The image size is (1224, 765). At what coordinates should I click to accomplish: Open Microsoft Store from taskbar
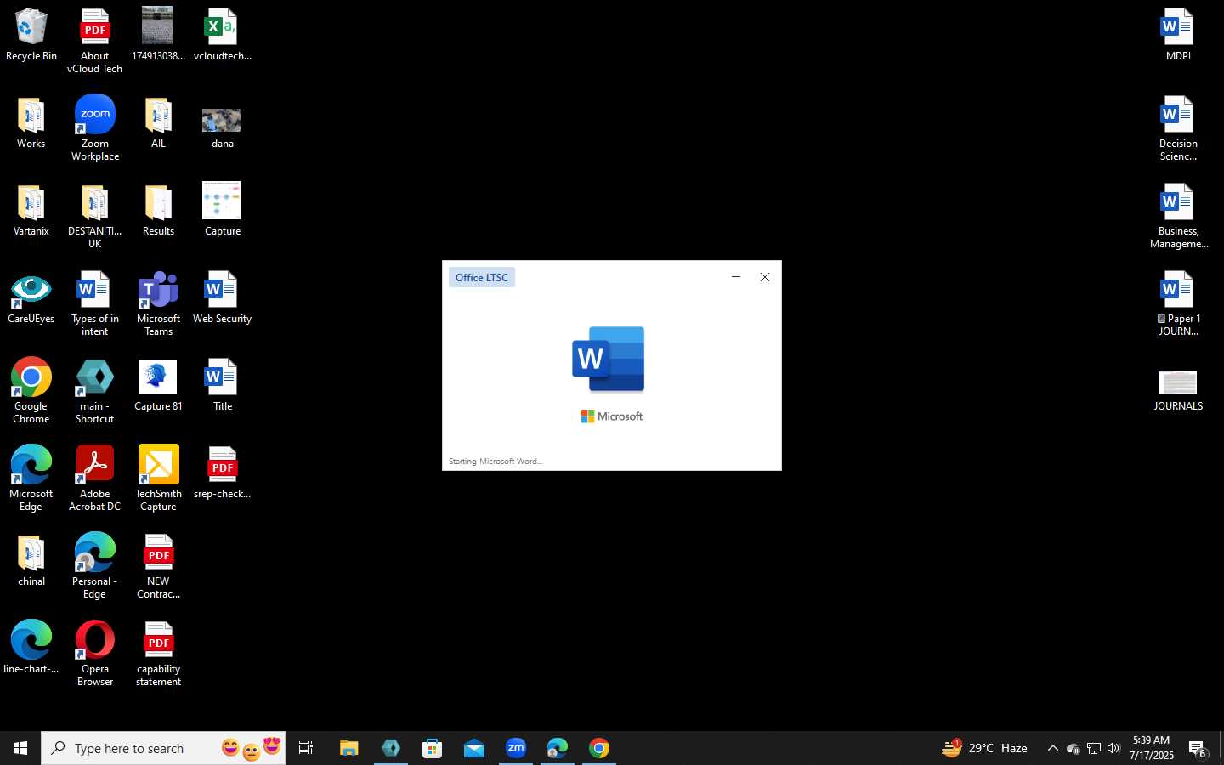432,748
